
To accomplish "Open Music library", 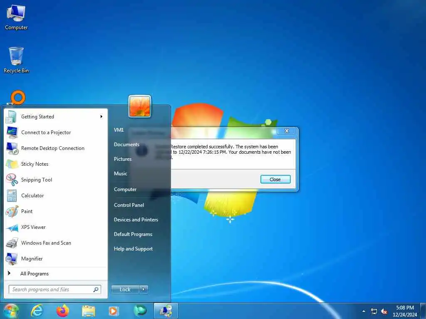I will (x=120, y=174).
